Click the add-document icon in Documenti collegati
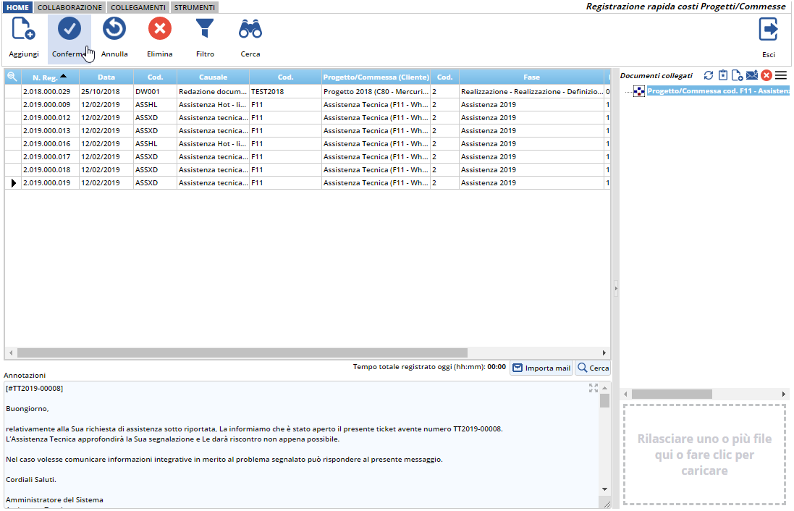Viewport: 794px width, 511px height. click(737, 75)
